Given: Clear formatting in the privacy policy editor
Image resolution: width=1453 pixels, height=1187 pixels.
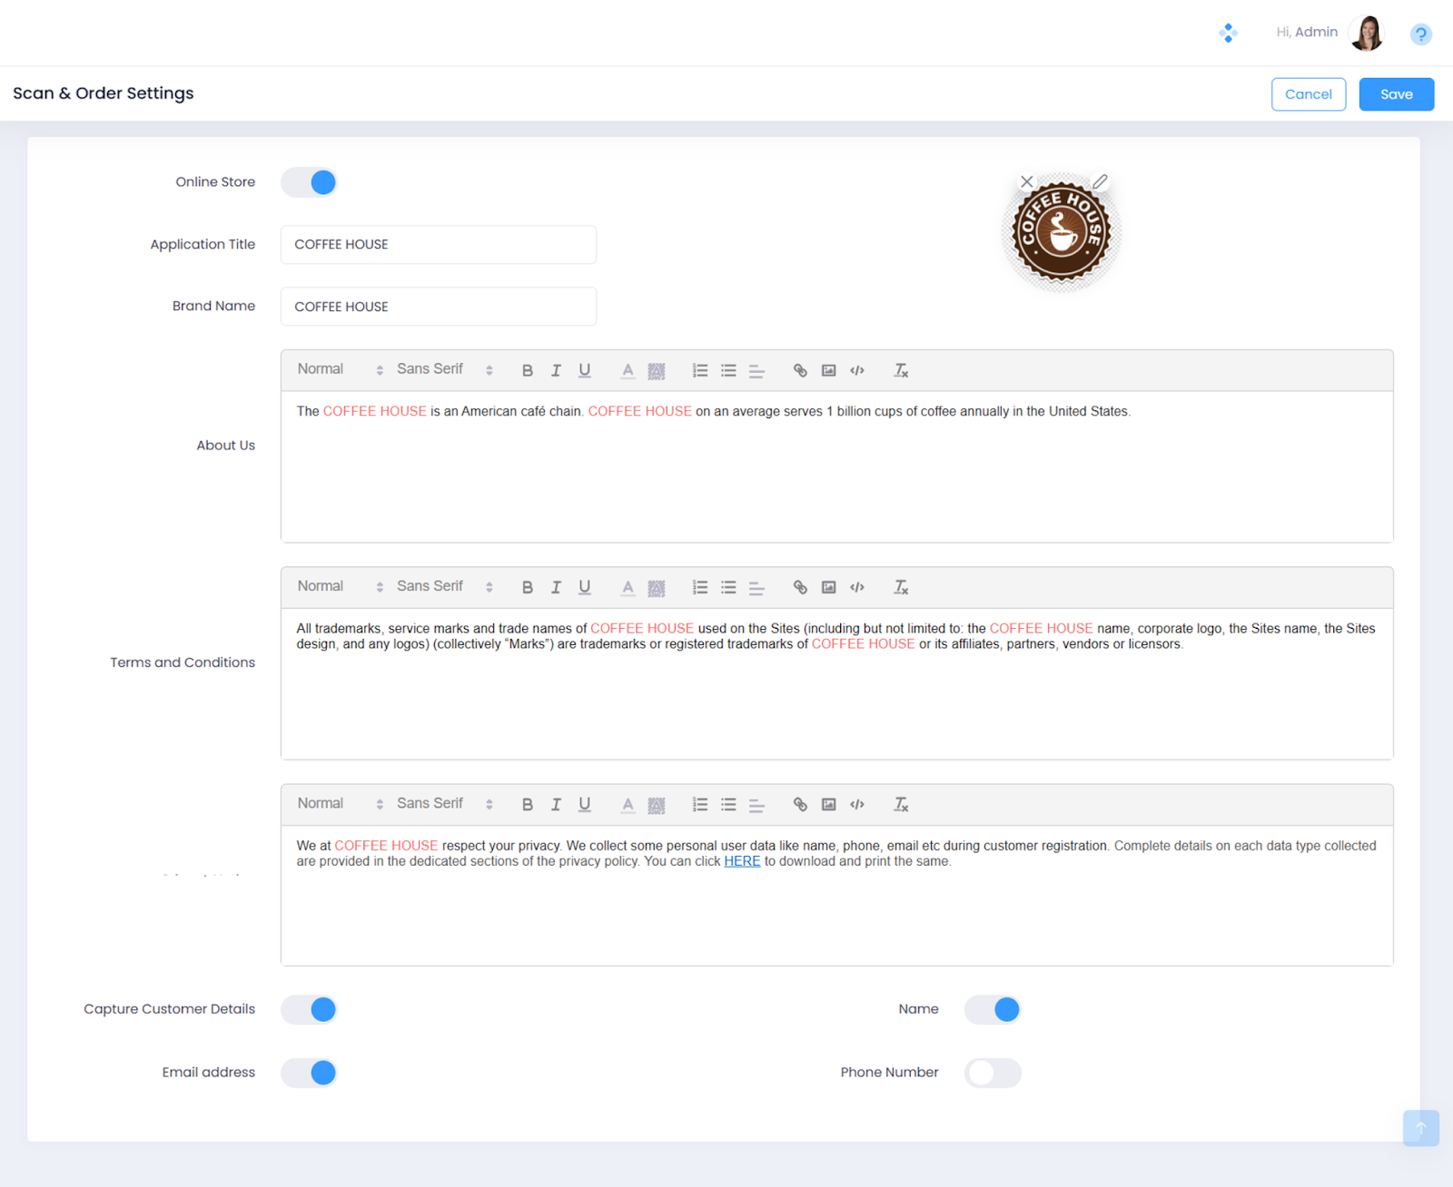Looking at the screenshot, I should pyautogui.click(x=901, y=804).
